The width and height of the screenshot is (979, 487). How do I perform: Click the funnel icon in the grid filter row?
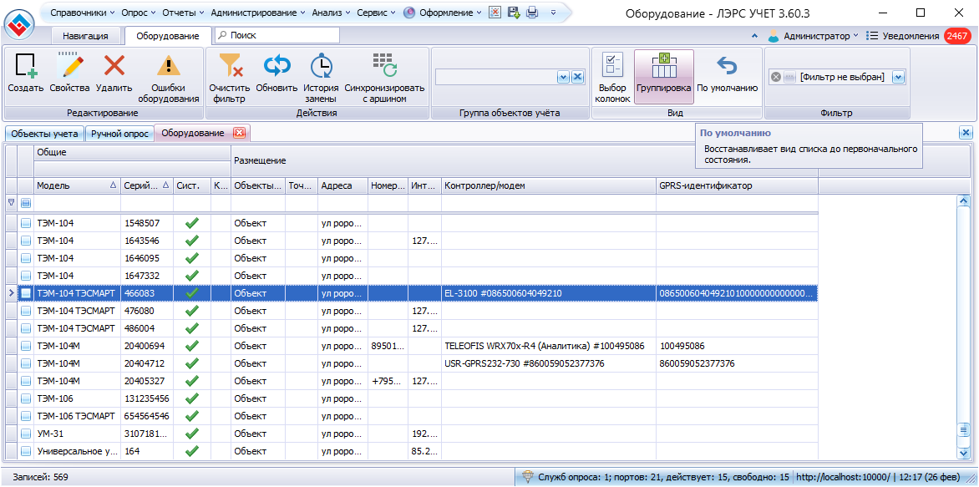click(x=11, y=203)
